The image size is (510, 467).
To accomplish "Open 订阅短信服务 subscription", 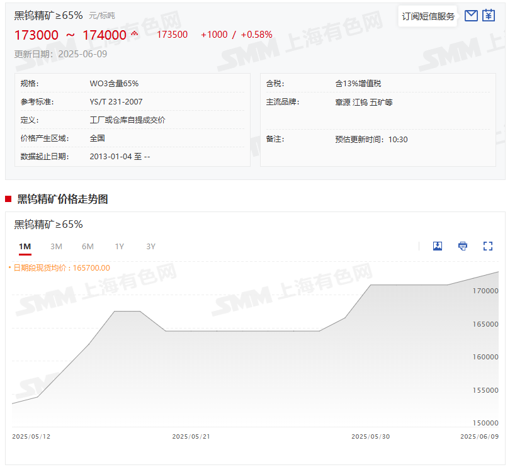I will coord(428,16).
